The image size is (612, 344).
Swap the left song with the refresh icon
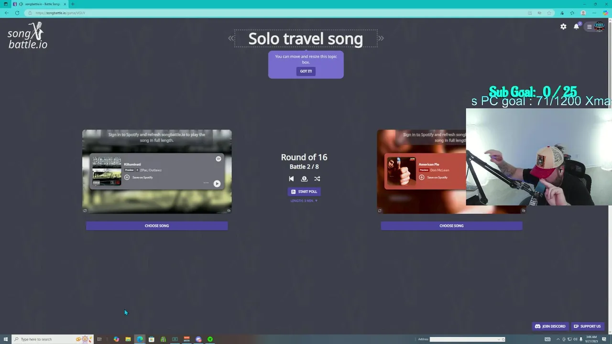tap(85, 210)
